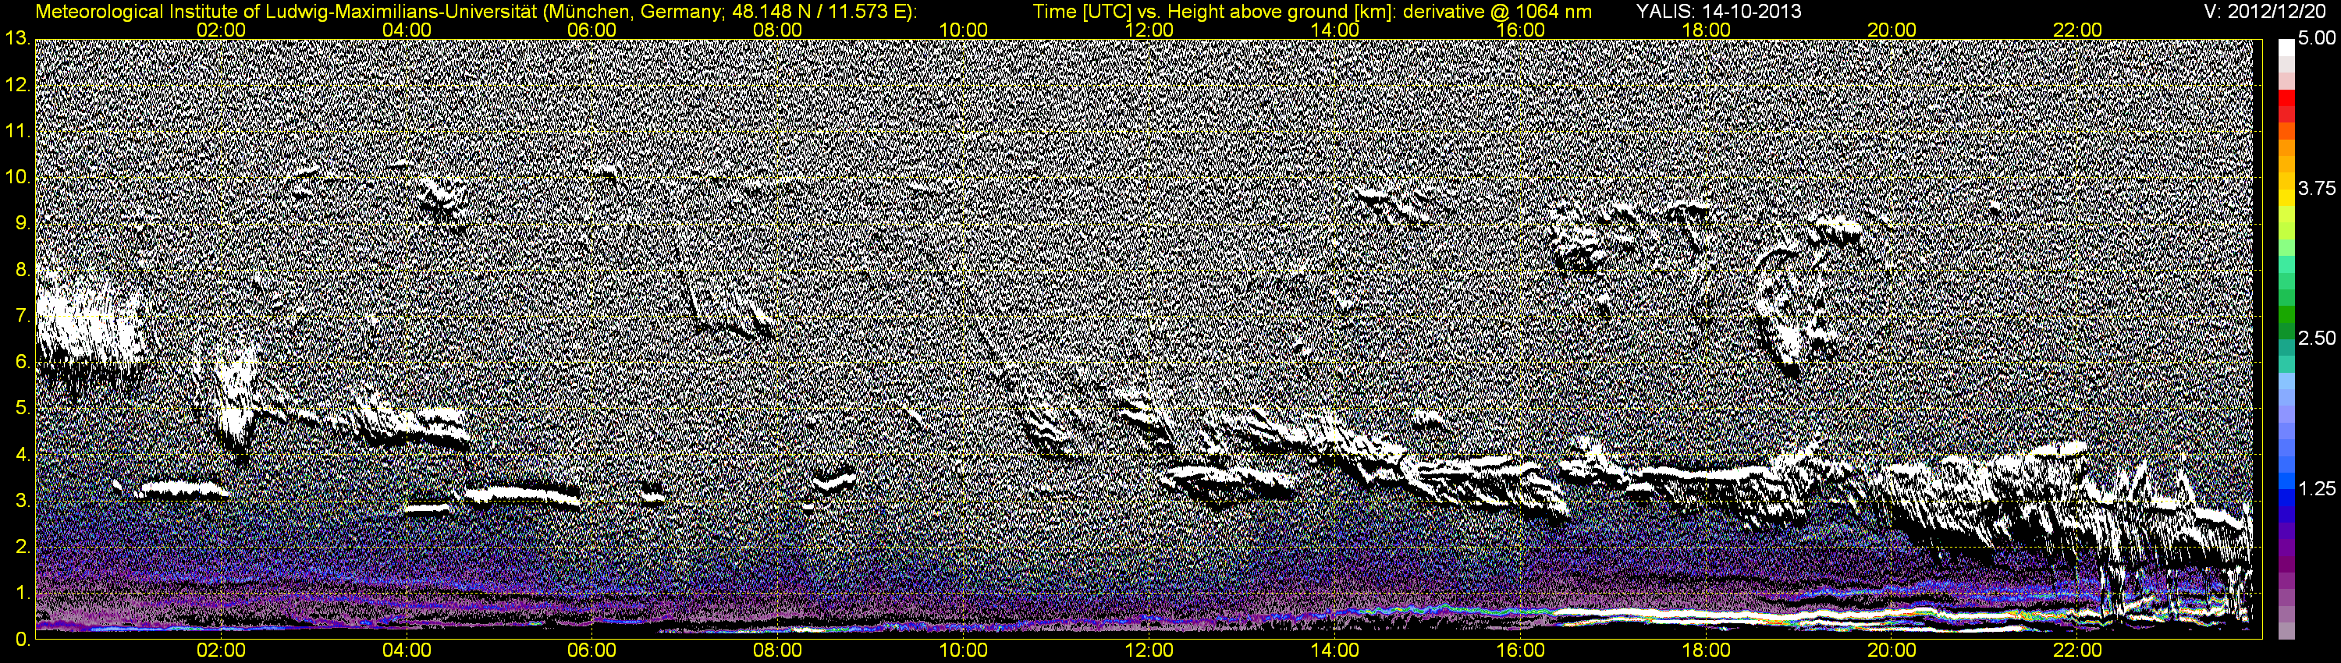The width and height of the screenshot is (2341, 663).
Task: Click the 11. height axis label
Action: (16, 132)
